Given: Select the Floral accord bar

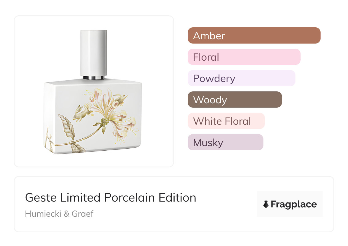Looking at the screenshot, I should (244, 57).
